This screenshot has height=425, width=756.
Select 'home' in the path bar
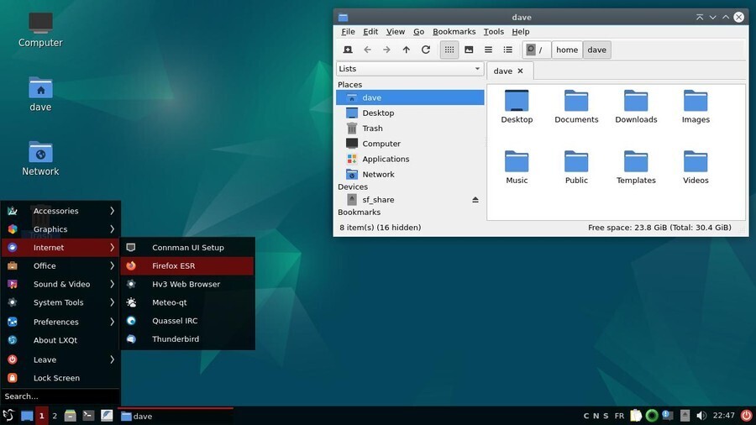coord(567,50)
